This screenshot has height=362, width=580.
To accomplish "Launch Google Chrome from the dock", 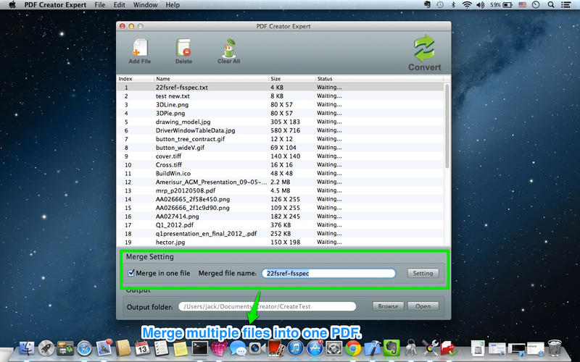I will point(353,348).
